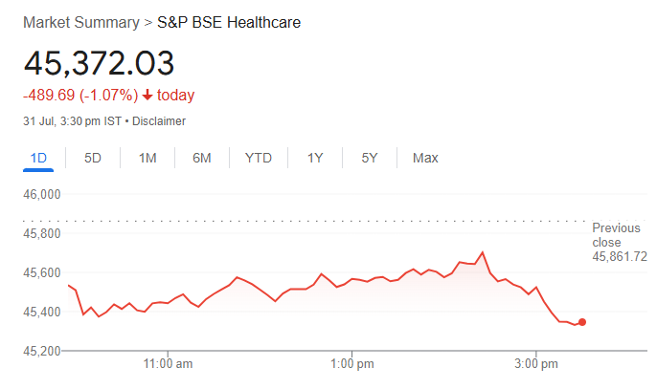Select the 1D time range tab

click(x=39, y=158)
